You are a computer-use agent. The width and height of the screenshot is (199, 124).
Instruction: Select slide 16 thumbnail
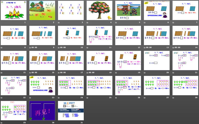[42, 60]
